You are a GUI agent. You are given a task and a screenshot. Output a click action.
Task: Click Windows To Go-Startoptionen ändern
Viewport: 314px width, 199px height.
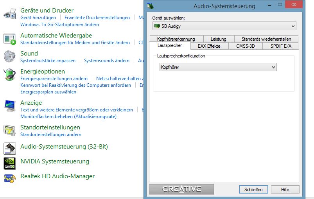point(60,25)
